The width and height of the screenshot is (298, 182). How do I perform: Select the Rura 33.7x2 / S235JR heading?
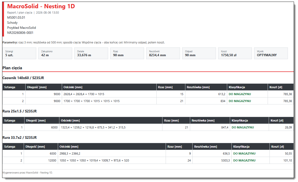pyautogui.click(x=20, y=137)
